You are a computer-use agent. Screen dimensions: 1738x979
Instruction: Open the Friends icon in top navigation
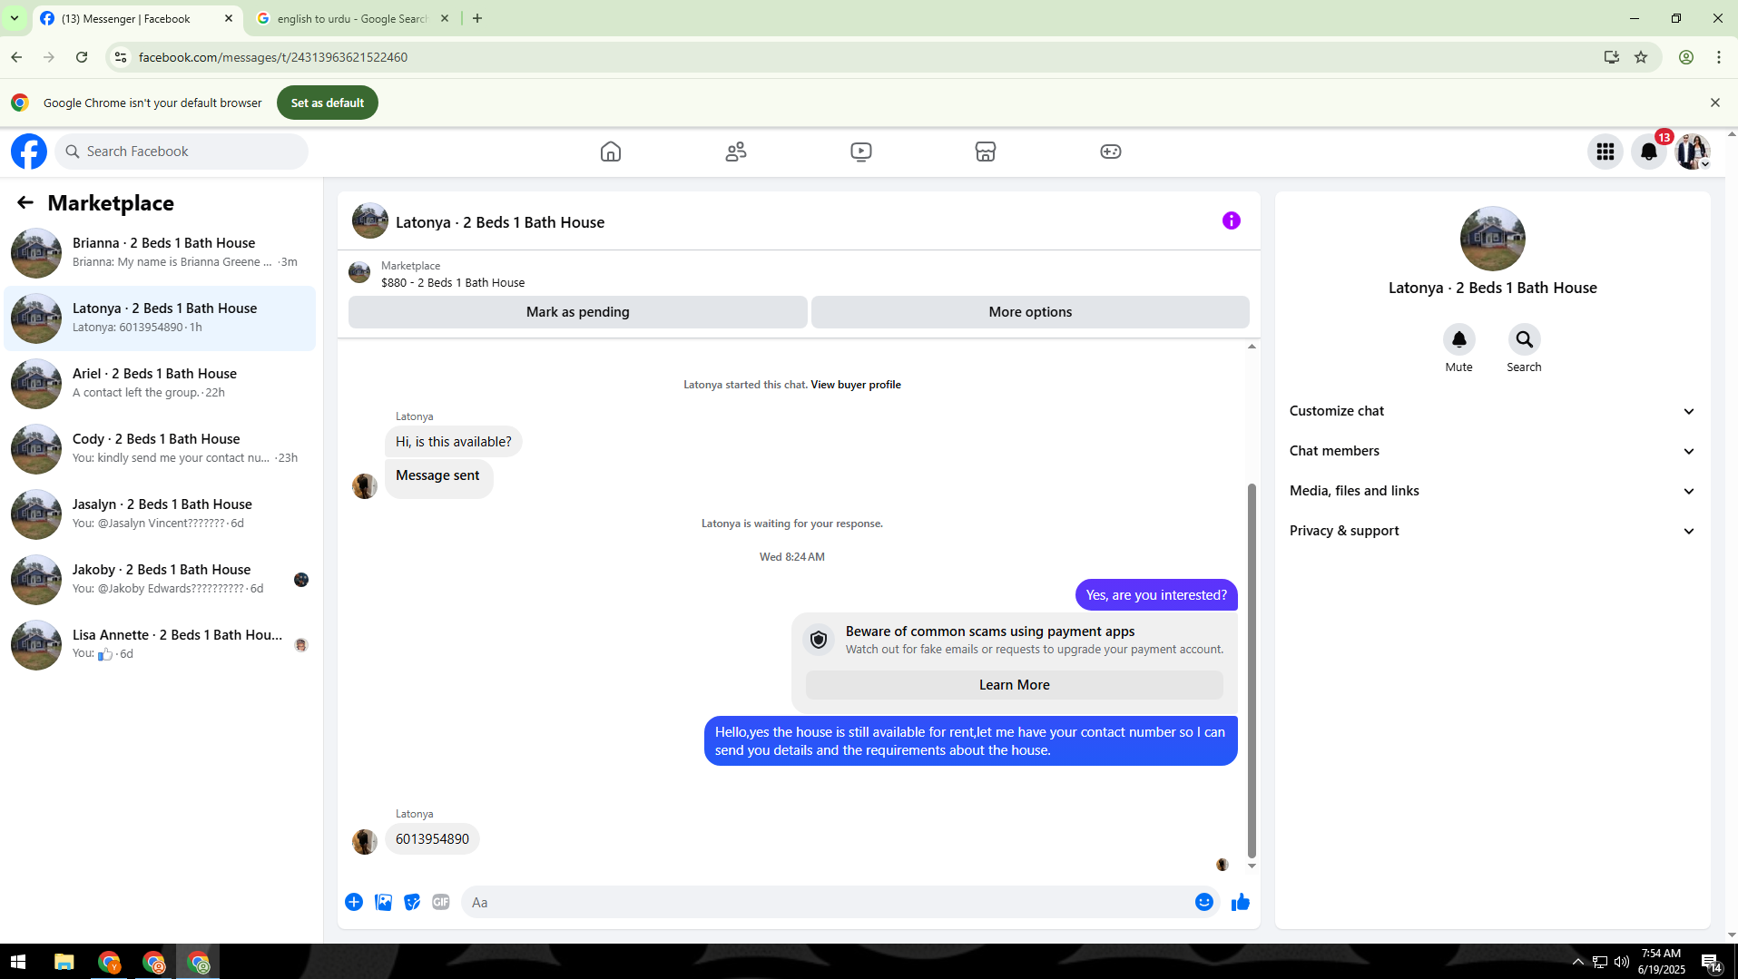(736, 152)
